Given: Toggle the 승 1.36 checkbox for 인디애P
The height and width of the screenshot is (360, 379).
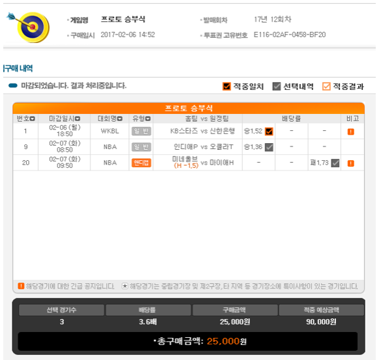Looking at the screenshot, I should [269, 147].
